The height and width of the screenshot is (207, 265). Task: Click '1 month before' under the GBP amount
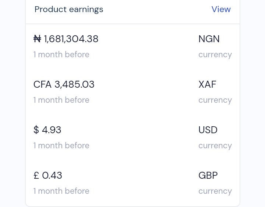point(61,191)
